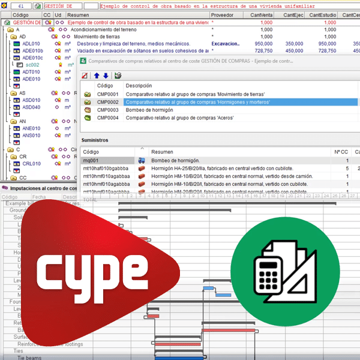This screenshot has width=360, height=360.
Task: Select tree item ANE010
Action: tap(31, 128)
